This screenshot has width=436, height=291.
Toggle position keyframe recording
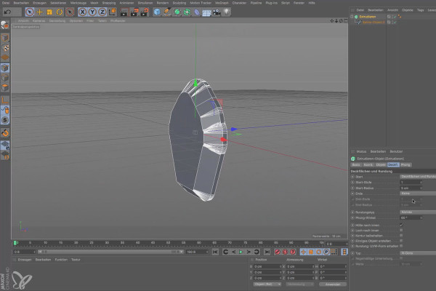[303, 252]
